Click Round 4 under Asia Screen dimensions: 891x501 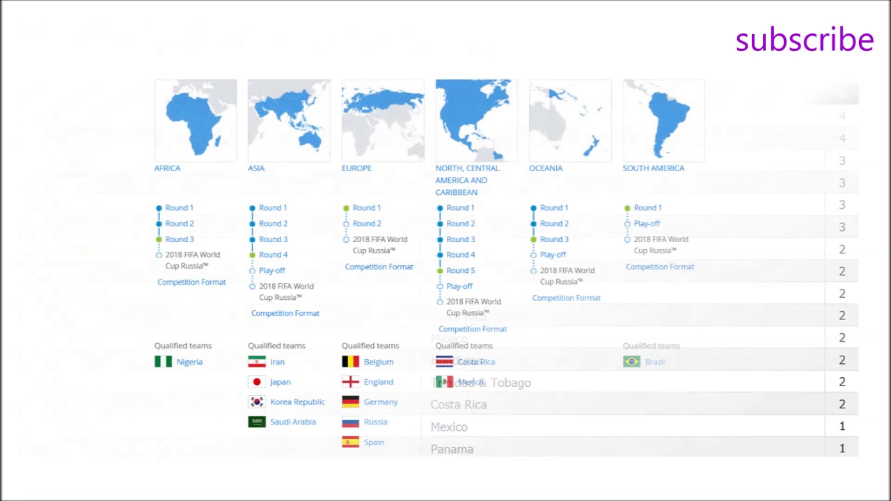coord(273,255)
